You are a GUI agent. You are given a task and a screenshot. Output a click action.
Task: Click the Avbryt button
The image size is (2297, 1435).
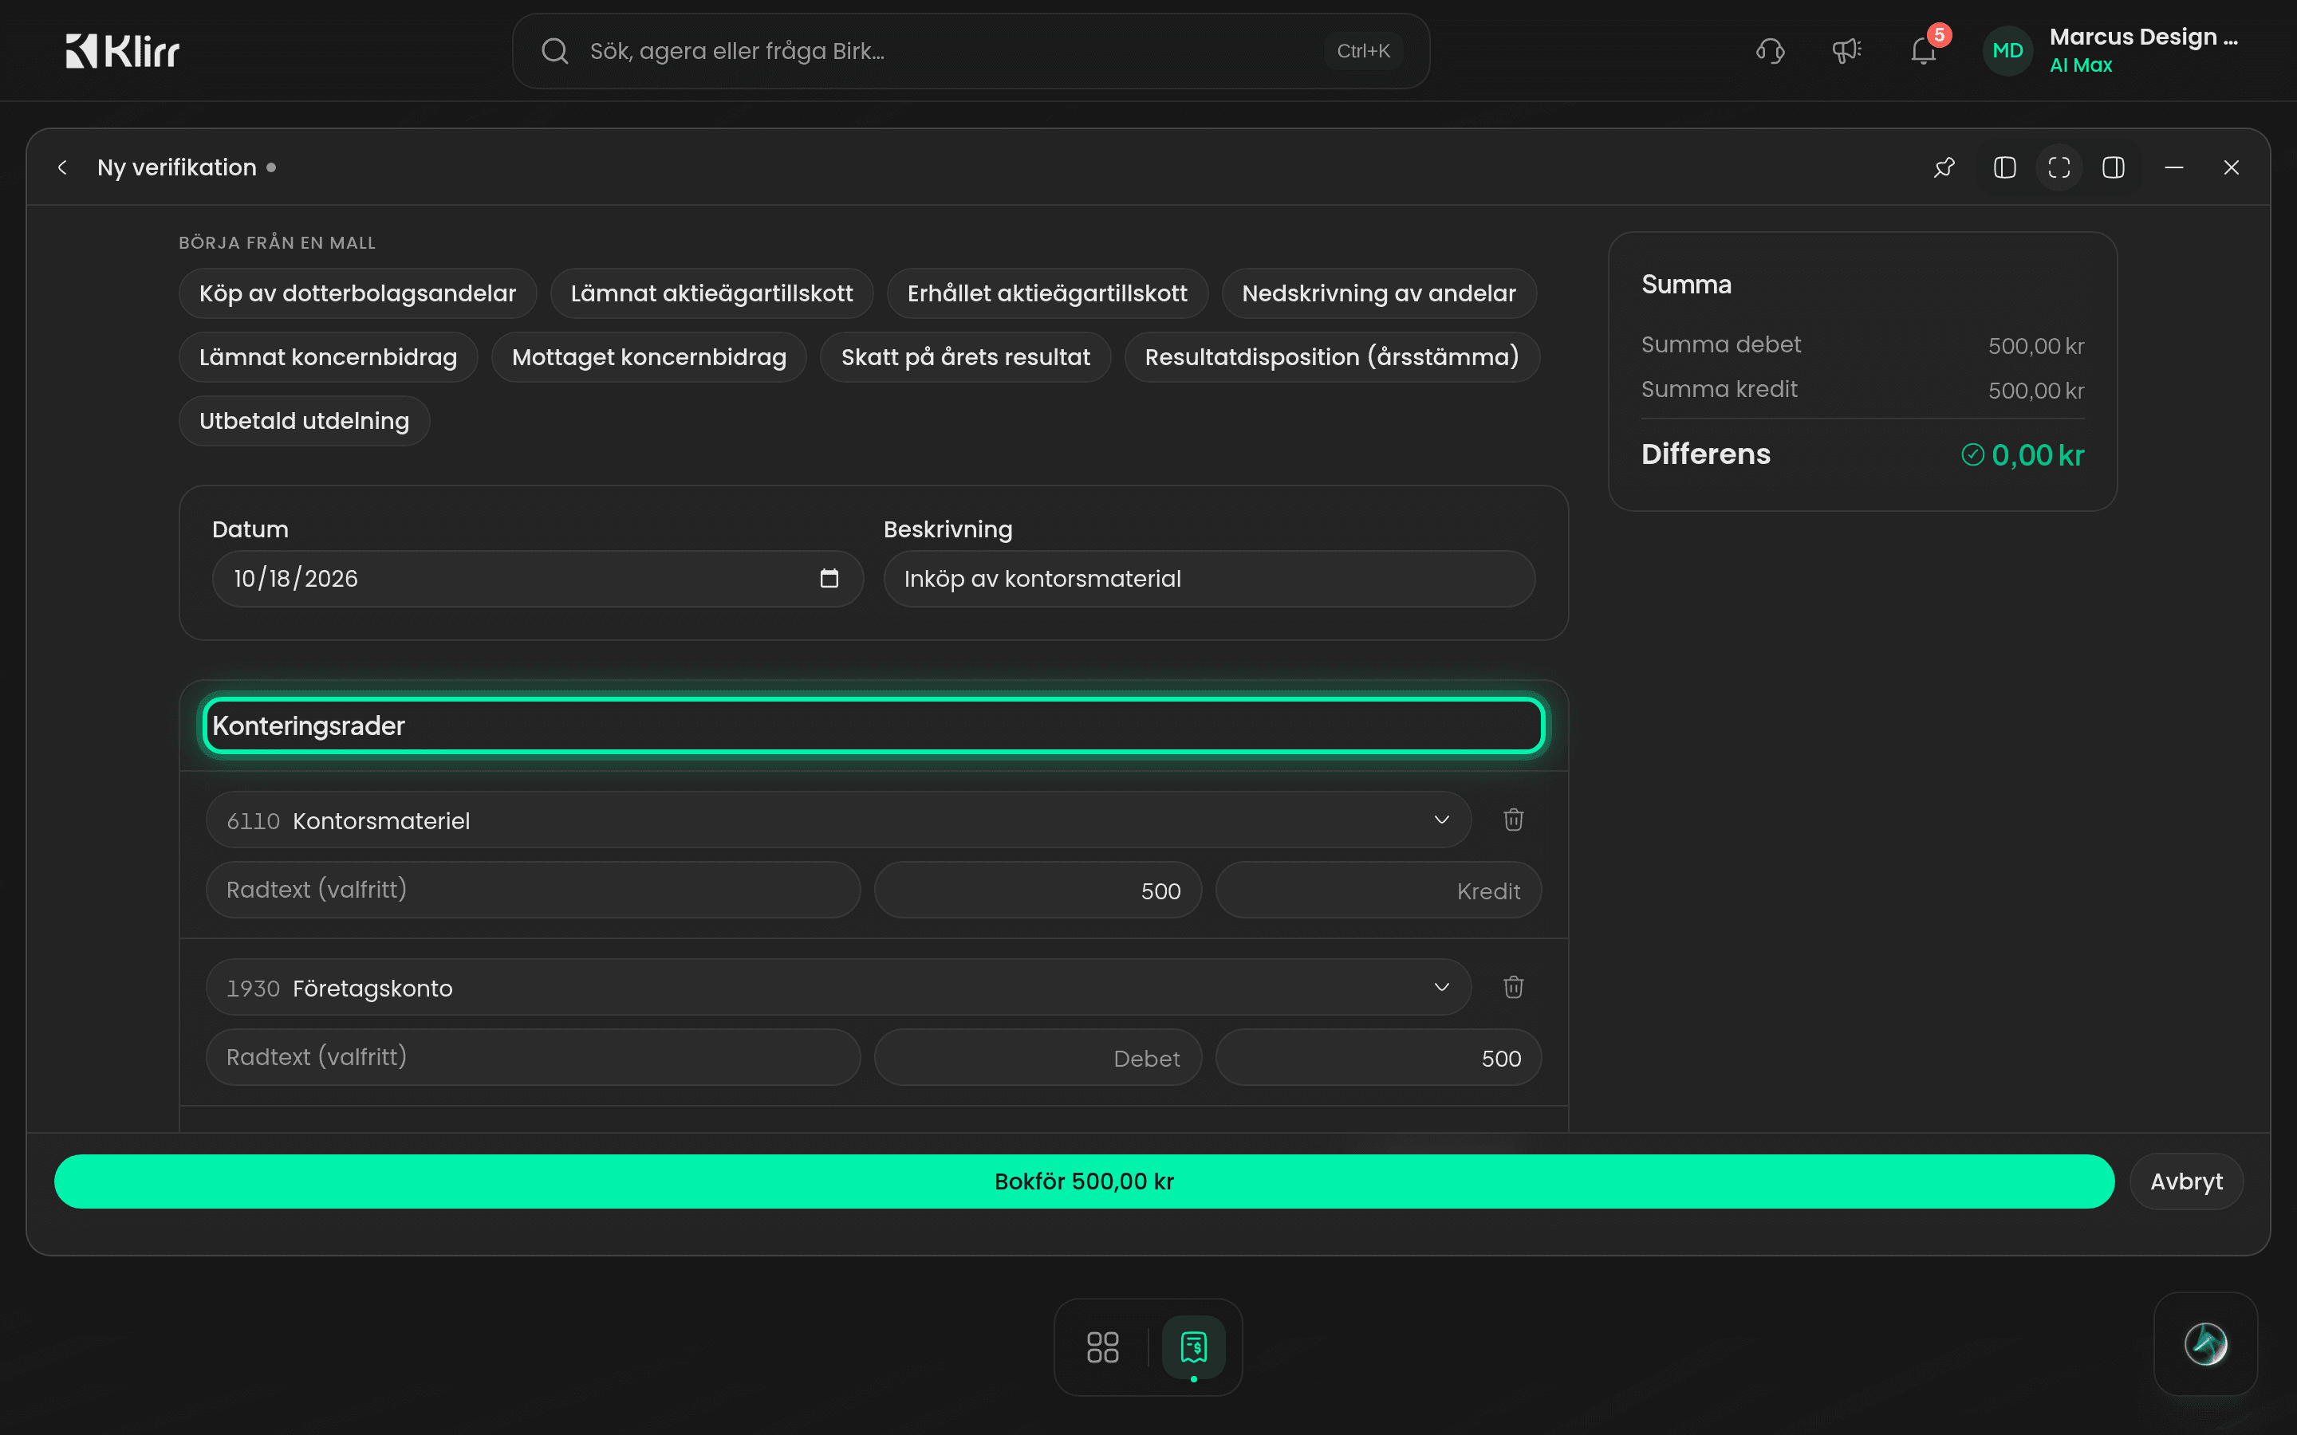pos(2186,1181)
